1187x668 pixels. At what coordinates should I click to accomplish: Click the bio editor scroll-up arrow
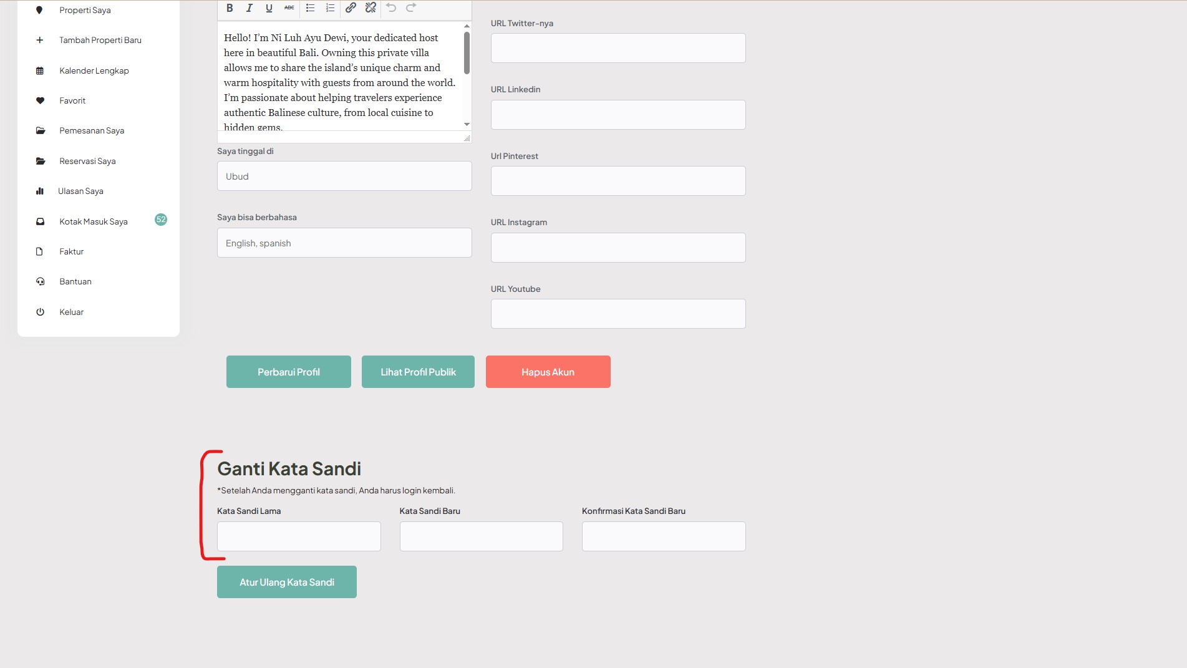click(467, 26)
